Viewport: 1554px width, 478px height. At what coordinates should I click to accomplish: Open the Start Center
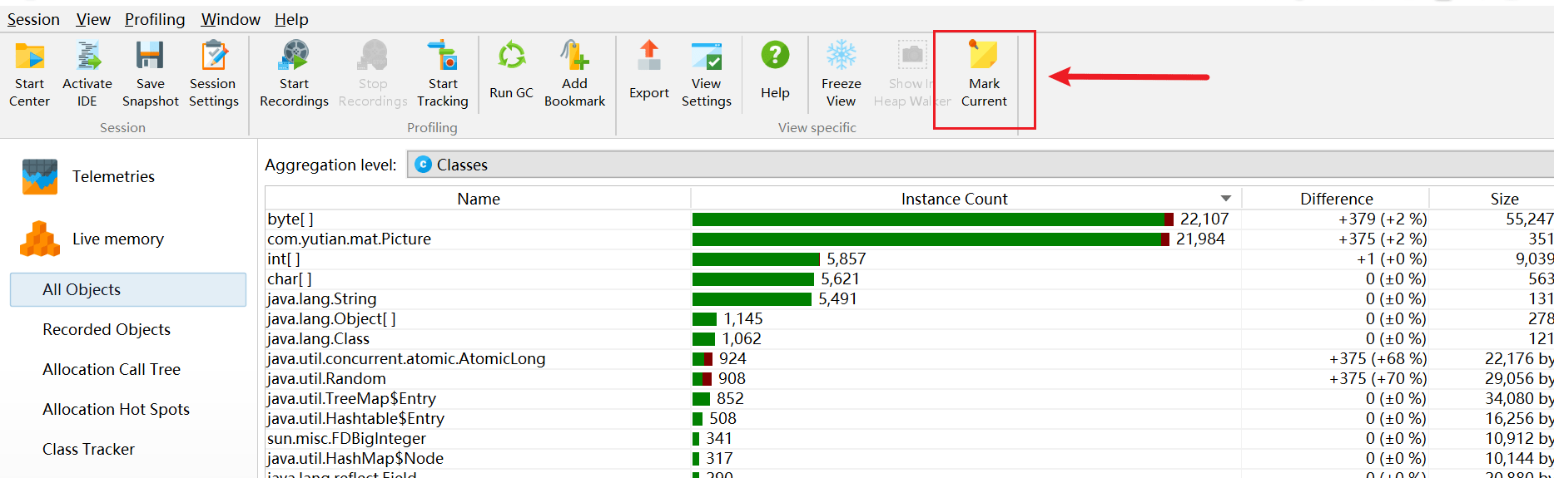coord(30,75)
